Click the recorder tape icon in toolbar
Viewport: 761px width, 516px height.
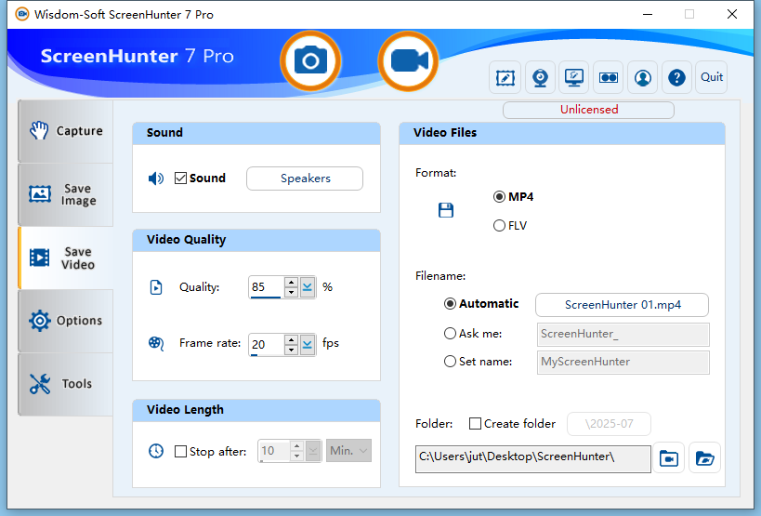click(609, 78)
